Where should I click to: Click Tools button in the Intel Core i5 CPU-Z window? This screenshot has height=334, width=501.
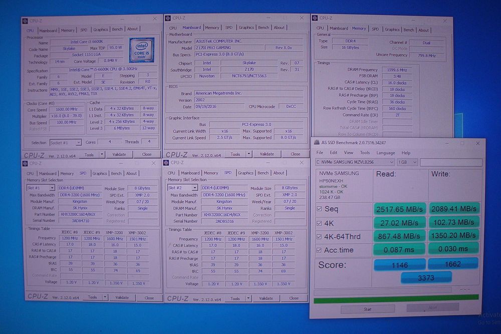(89, 155)
